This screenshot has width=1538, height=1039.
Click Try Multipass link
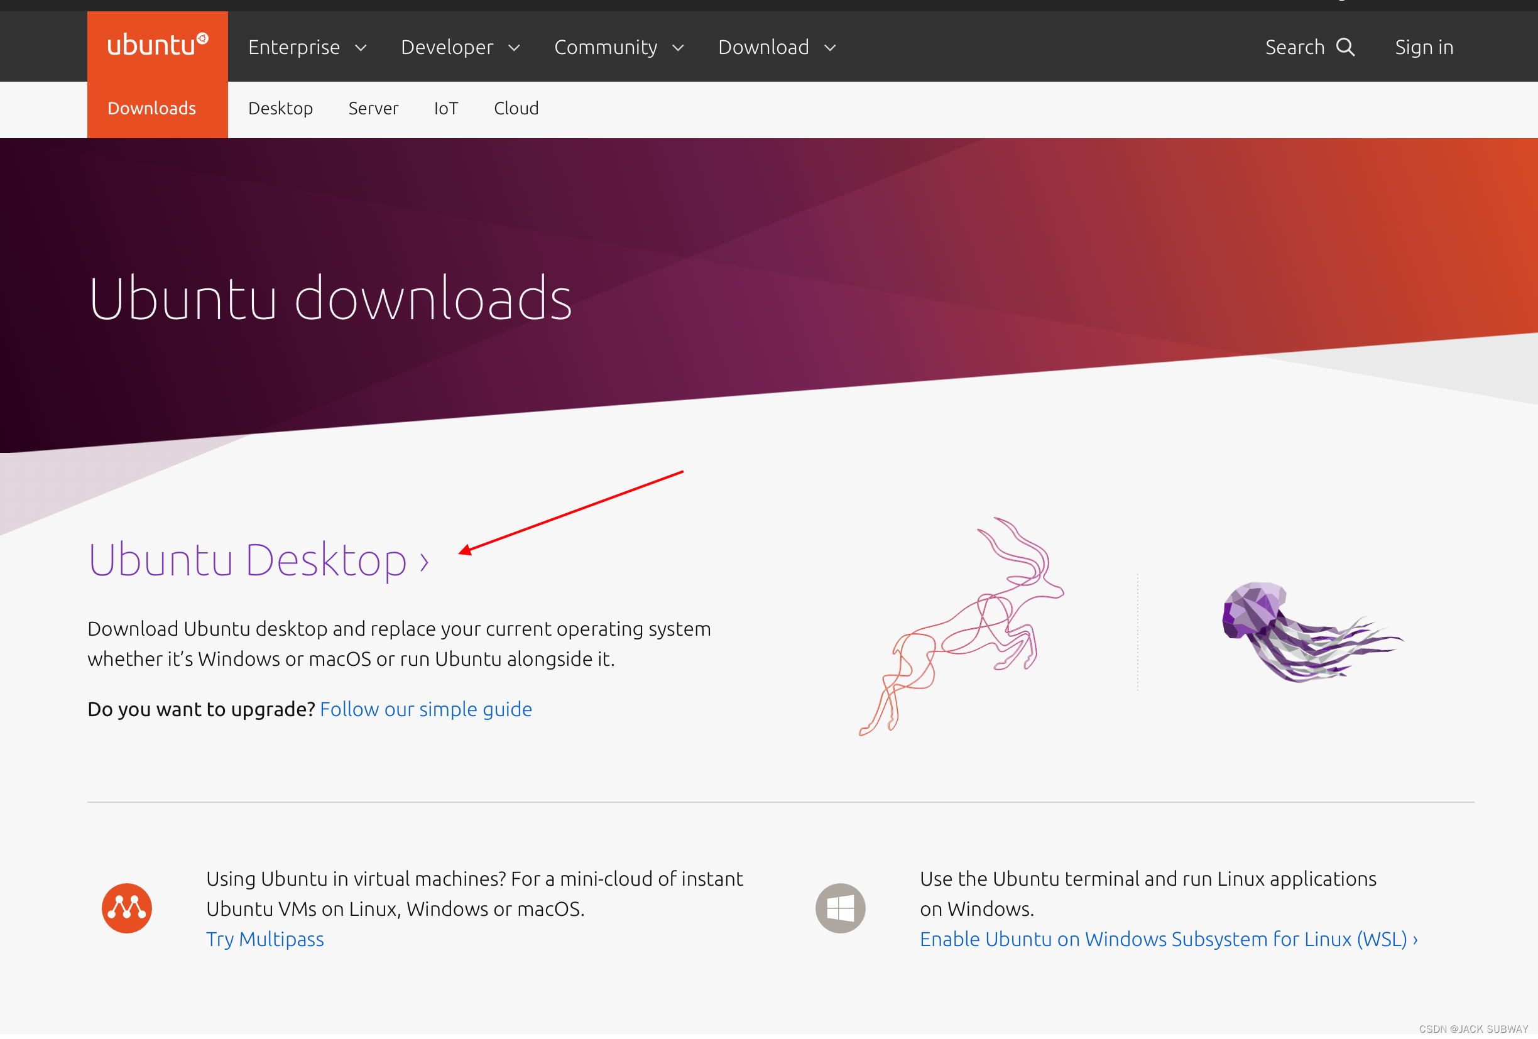(265, 940)
